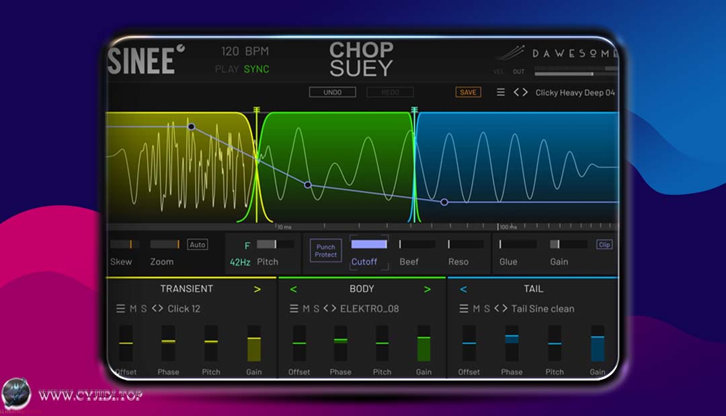The height and width of the screenshot is (416, 726).
Task: Open the main preset hamburger menu
Action: (501, 93)
